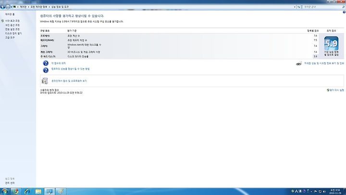Open the last pinned taskbar application icon
The width and height of the screenshot is (346, 195).
(61, 192)
